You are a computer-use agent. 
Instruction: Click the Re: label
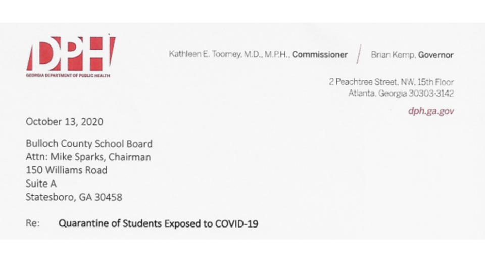(x=33, y=223)
